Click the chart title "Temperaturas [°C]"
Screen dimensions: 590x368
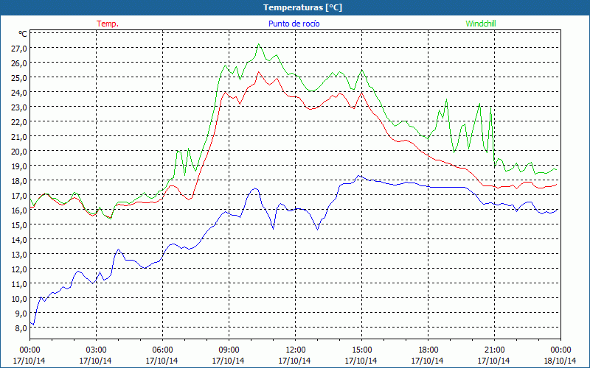pos(302,7)
